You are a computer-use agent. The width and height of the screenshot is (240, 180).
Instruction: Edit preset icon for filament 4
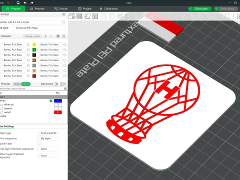pyautogui.click(x=65, y=49)
